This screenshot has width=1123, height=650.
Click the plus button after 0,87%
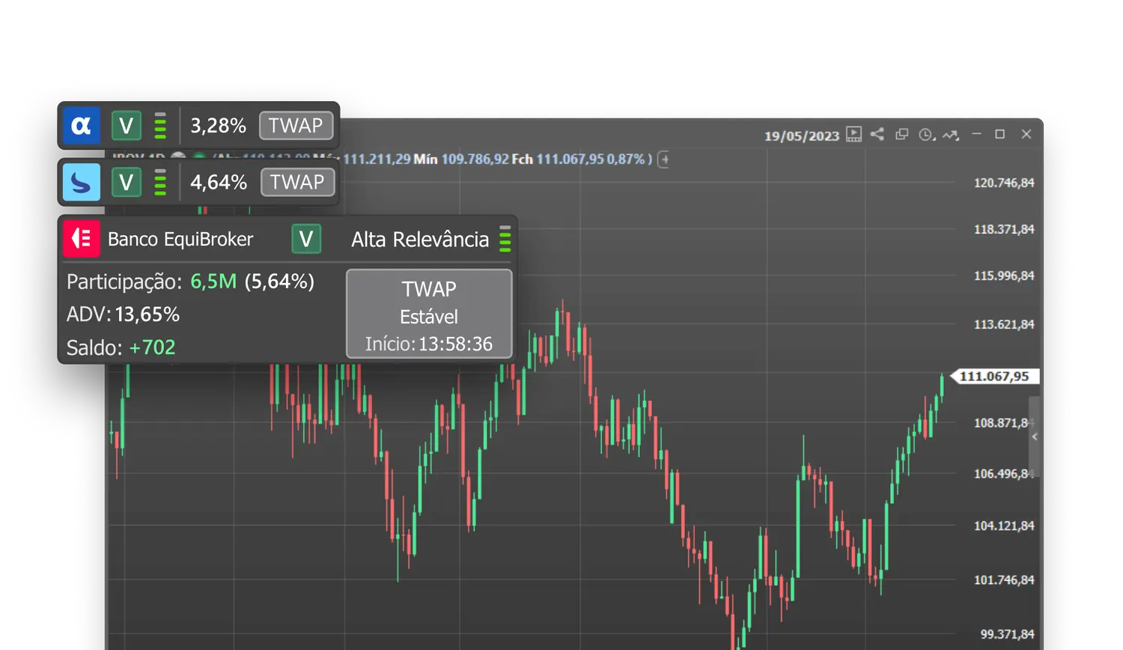pos(663,160)
